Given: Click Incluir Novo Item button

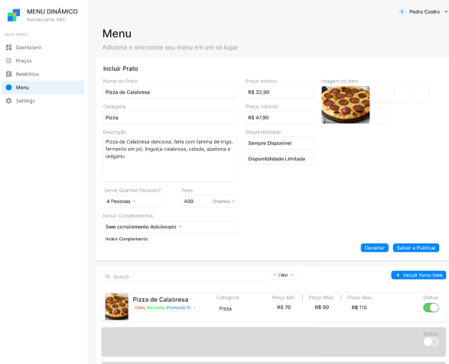Looking at the screenshot, I should (418, 275).
